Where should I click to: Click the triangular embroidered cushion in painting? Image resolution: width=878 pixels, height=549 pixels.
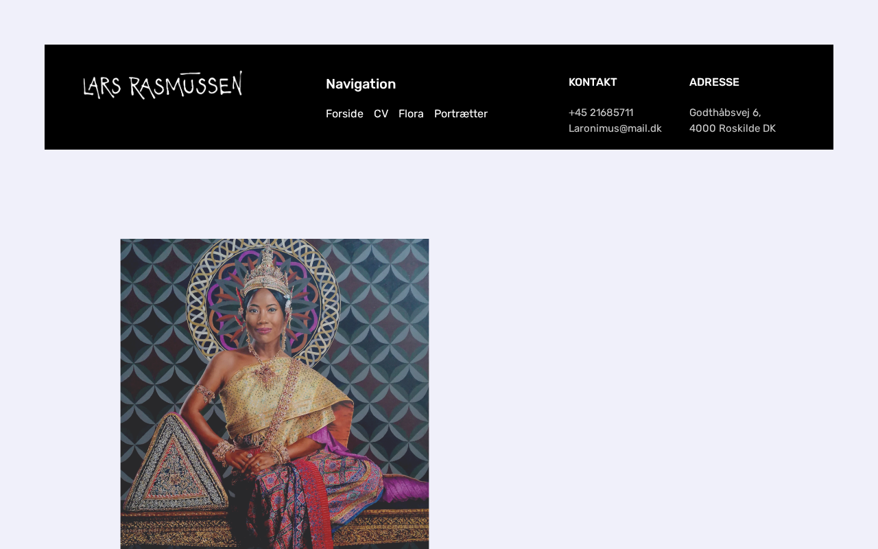click(x=176, y=463)
